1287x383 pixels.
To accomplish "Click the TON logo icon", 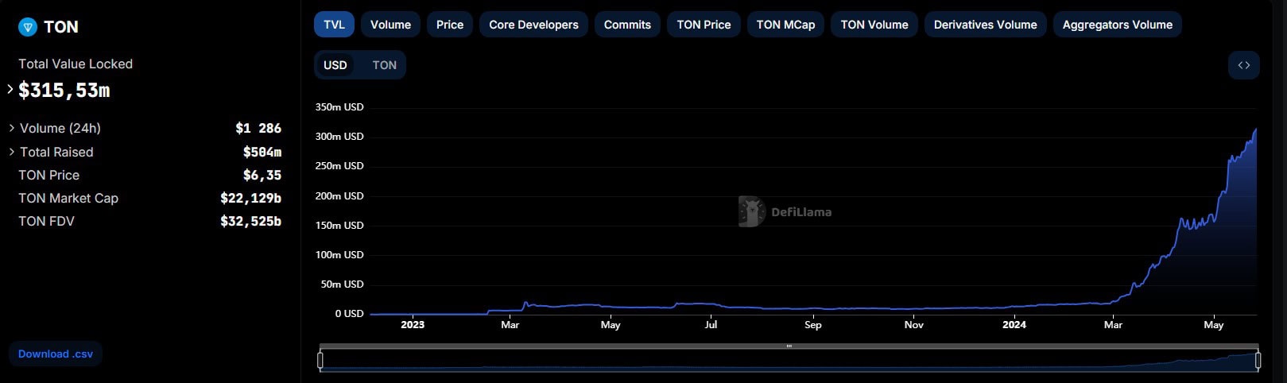I will [x=28, y=27].
